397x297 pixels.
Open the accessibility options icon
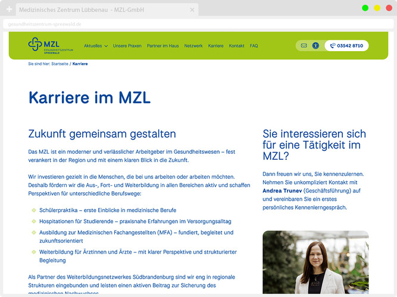[x=315, y=46]
